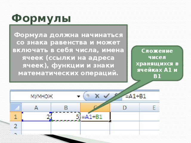Click the formula bar text =A1+B1

[x=135, y=97]
